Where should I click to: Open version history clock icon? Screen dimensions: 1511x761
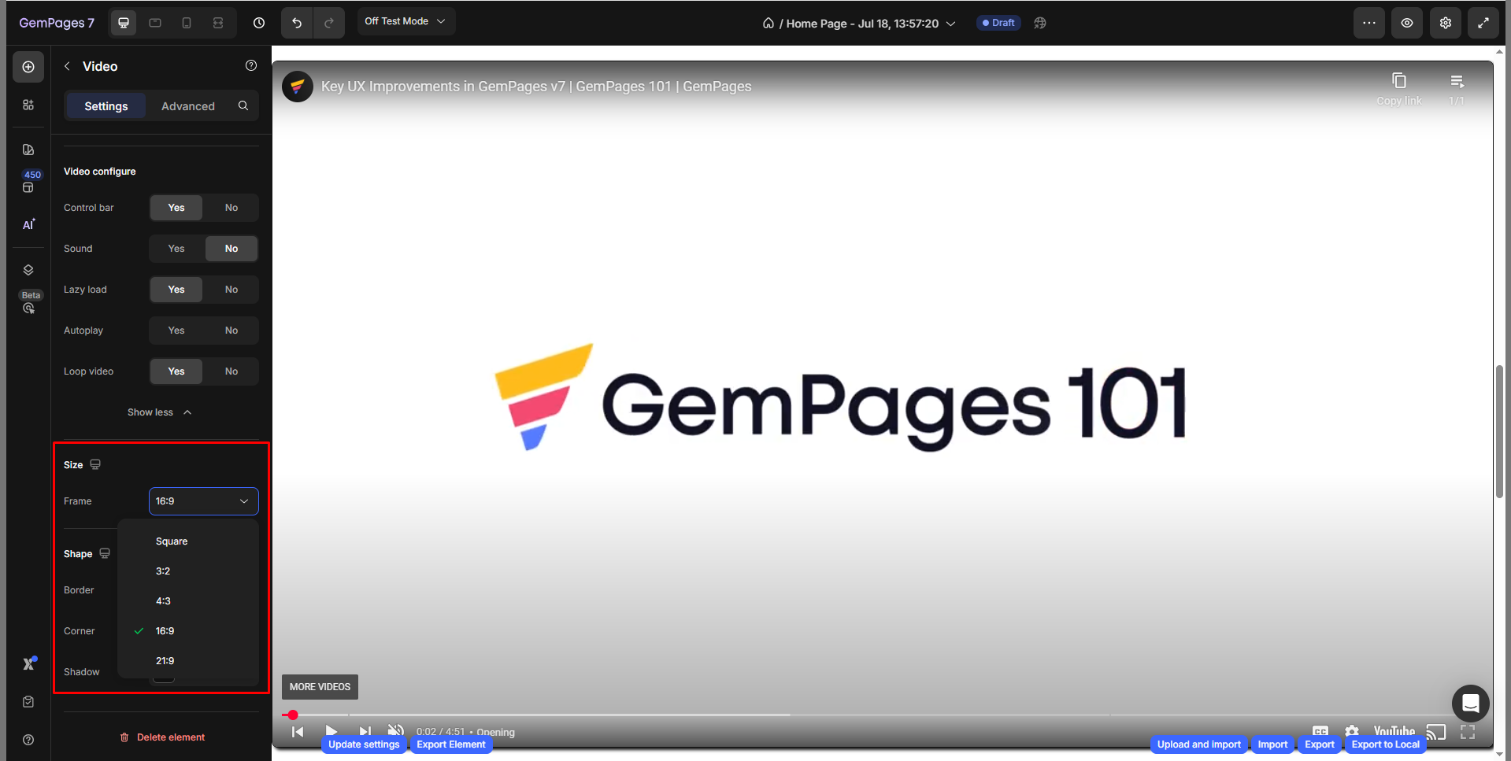point(259,23)
